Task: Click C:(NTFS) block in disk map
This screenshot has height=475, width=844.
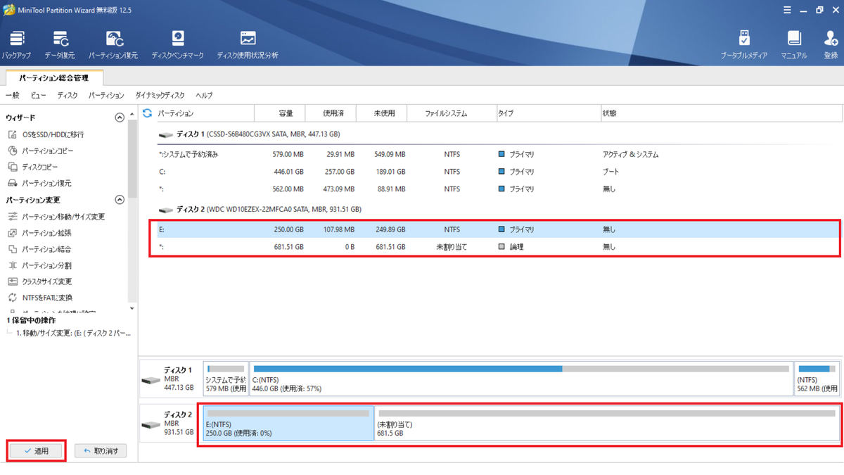Action: pyautogui.click(x=521, y=379)
